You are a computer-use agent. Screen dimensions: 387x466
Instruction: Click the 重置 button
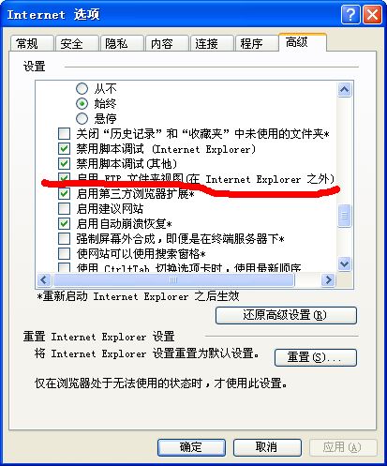click(316, 357)
